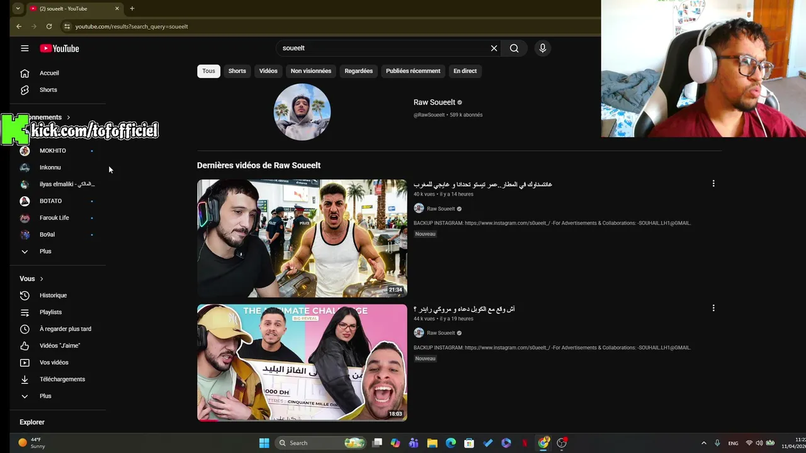Open Microsoft Store from the taskbar

pyautogui.click(x=469, y=443)
